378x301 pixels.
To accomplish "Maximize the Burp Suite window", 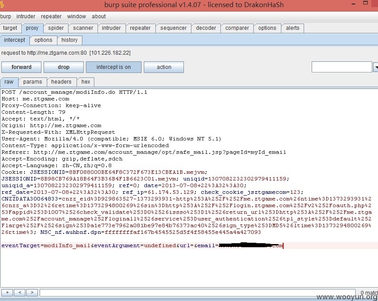I will (x=366, y=3).
